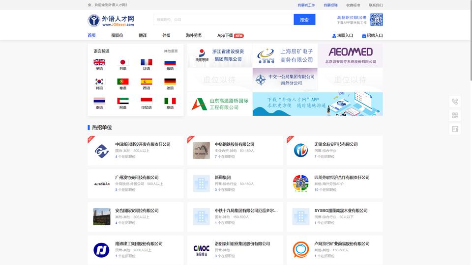Select the 泰语 Thailand flag icon
Viewport: 472px width, 265px height.
99,101
